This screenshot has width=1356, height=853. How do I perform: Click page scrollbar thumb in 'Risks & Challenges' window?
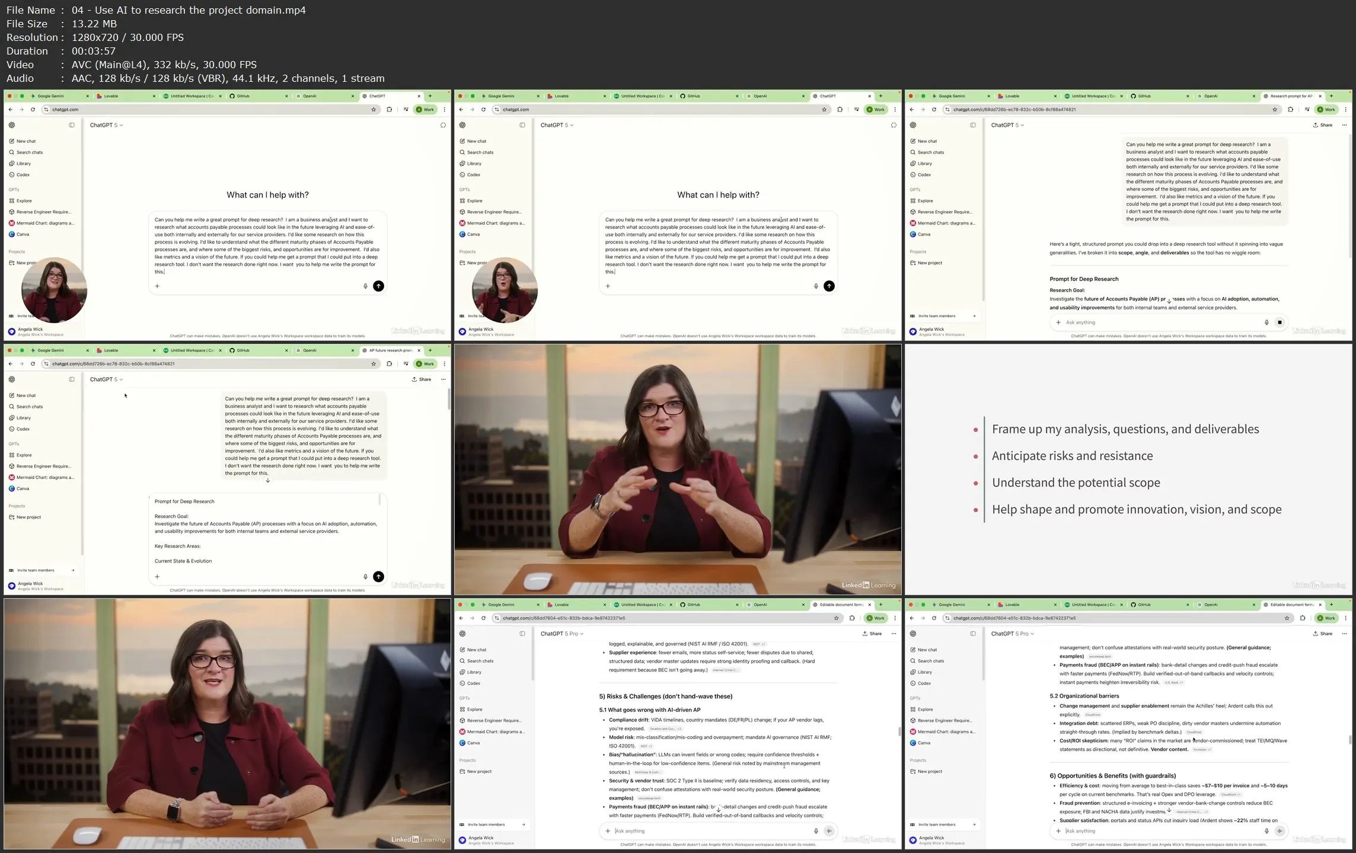pyautogui.click(x=899, y=731)
